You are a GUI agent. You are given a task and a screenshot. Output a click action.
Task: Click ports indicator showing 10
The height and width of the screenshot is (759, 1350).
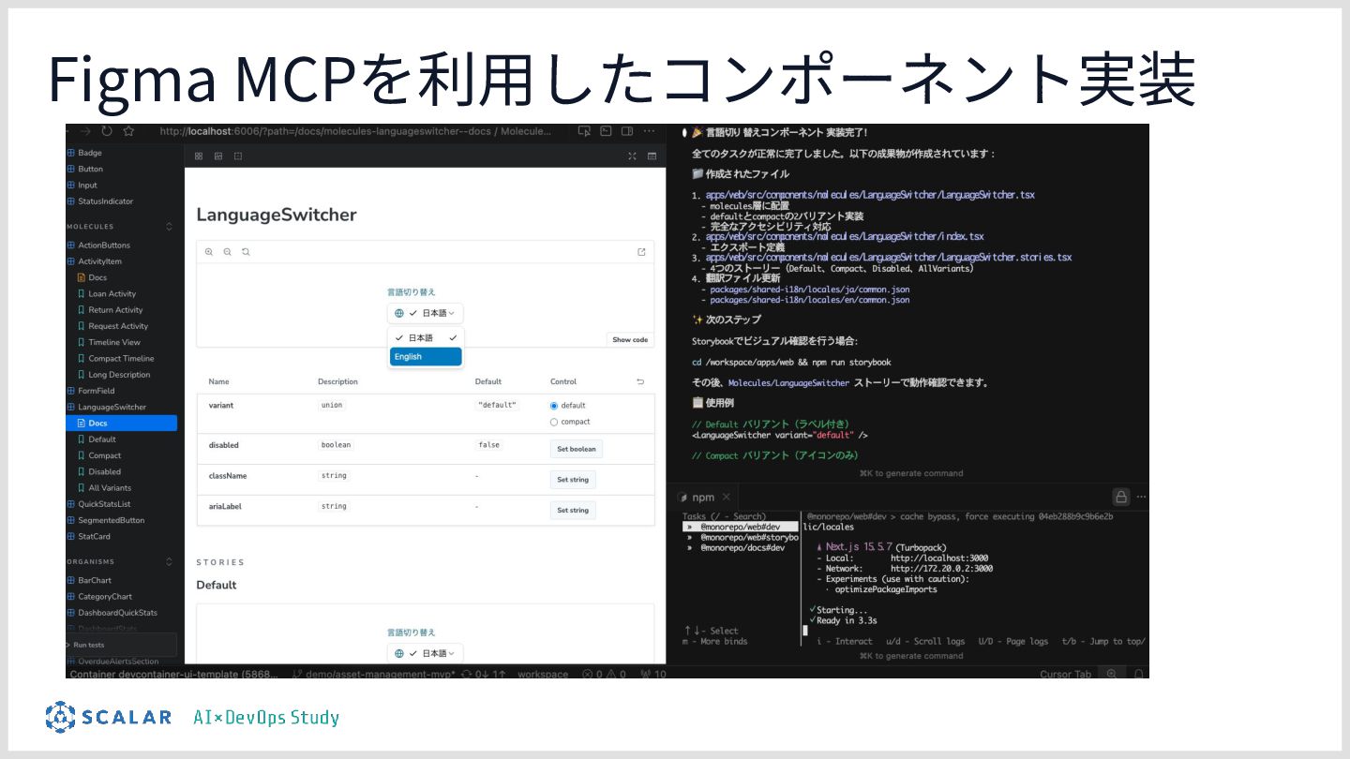point(653,674)
